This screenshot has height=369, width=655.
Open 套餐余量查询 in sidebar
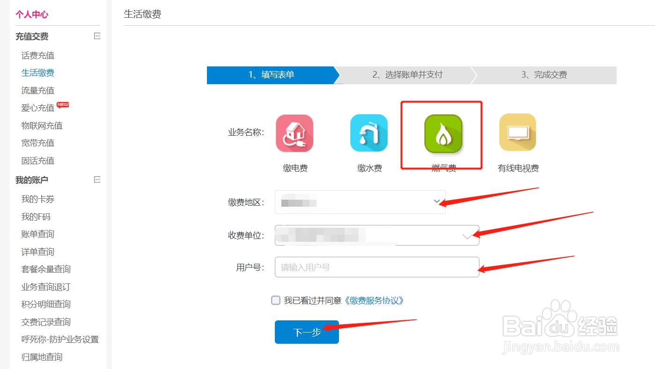coord(46,269)
